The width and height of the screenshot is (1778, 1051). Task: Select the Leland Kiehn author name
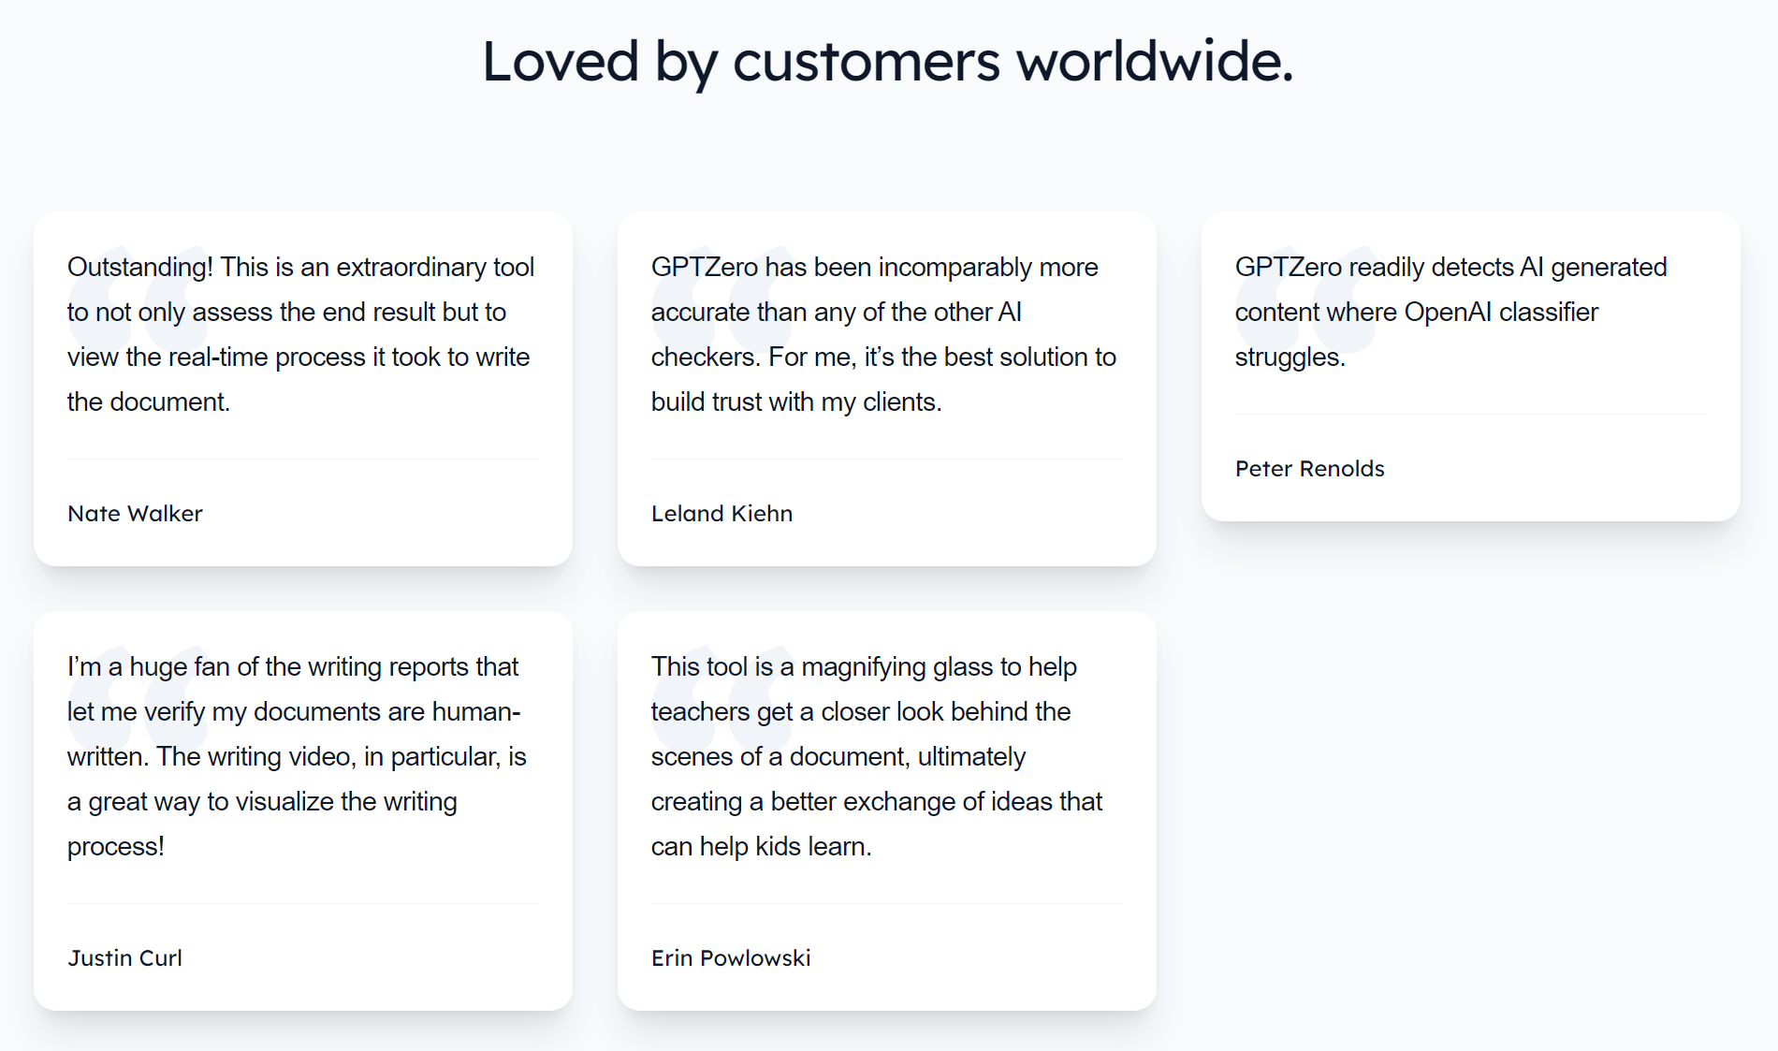coord(721,514)
